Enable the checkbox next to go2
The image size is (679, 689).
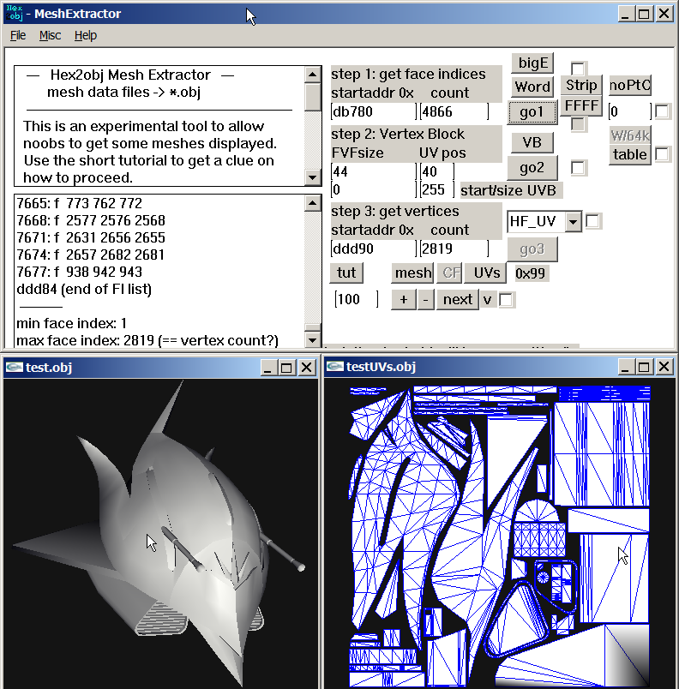(x=578, y=167)
